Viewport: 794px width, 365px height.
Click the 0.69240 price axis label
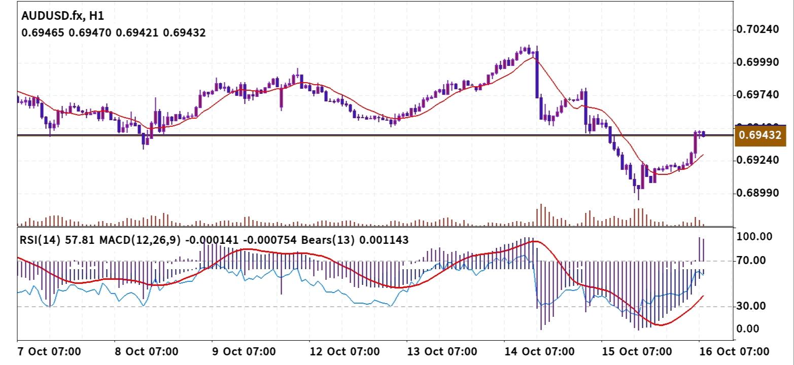point(757,160)
